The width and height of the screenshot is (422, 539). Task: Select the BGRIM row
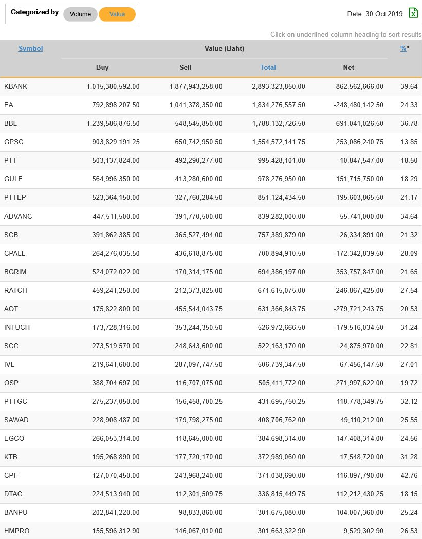point(15,272)
